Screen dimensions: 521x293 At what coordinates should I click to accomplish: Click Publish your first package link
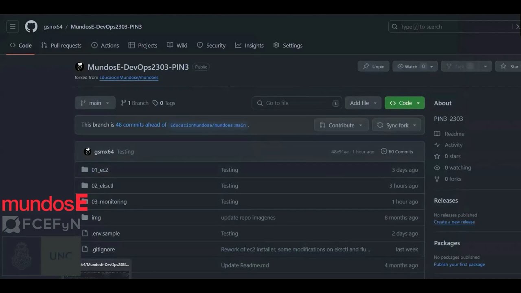(x=459, y=264)
